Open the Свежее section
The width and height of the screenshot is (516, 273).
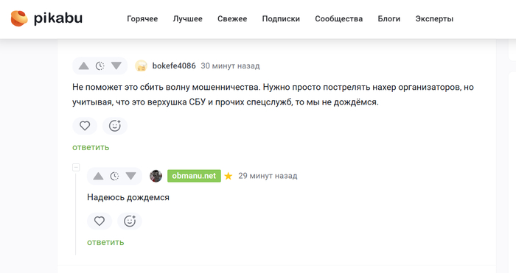pos(232,18)
